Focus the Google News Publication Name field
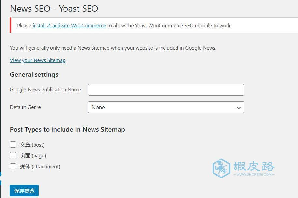298x198 pixels. tap(166, 90)
